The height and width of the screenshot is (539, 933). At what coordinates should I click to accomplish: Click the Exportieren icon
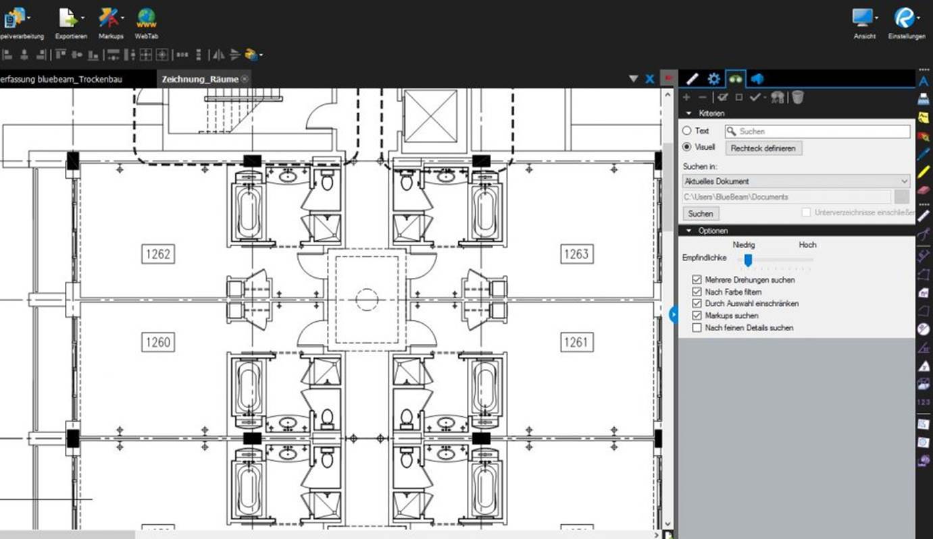tap(68, 18)
